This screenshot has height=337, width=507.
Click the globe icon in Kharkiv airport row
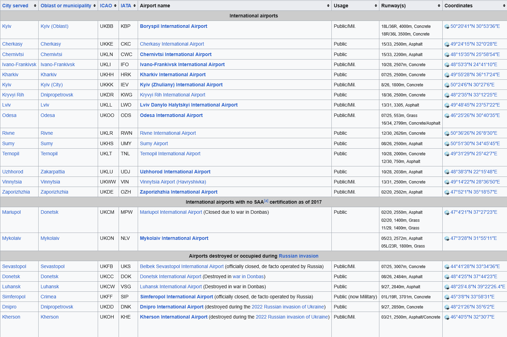point(447,75)
